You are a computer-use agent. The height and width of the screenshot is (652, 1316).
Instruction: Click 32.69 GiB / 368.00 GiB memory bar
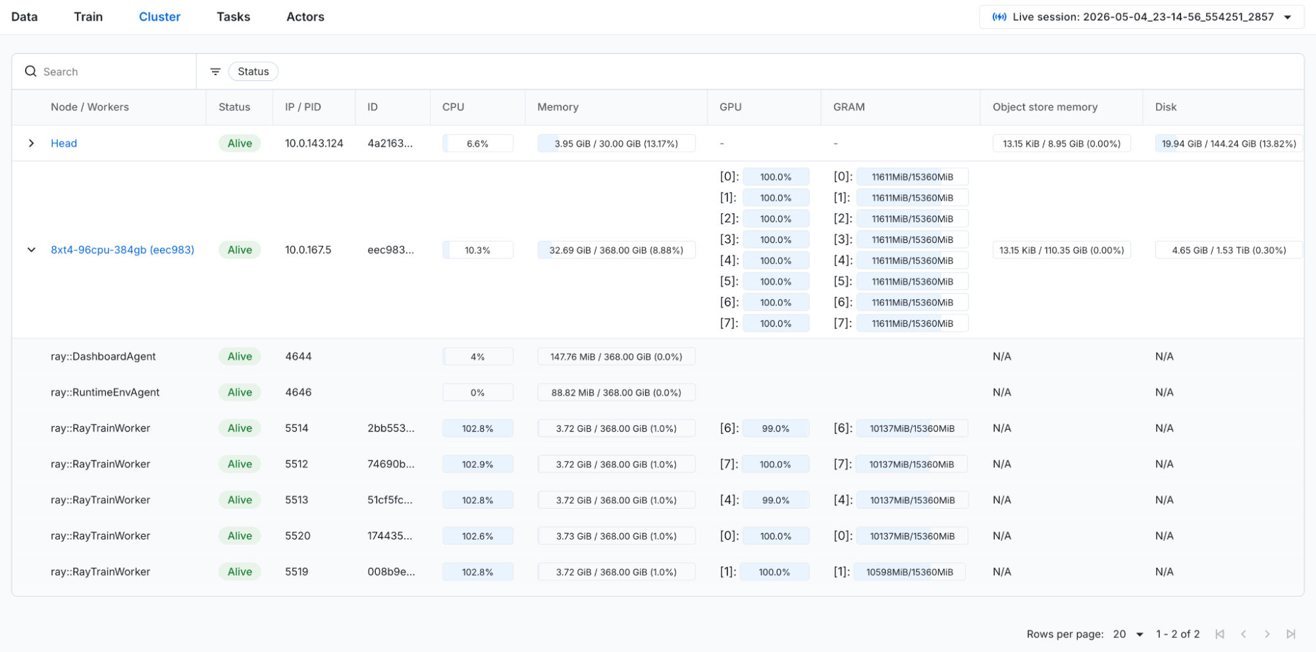click(x=616, y=250)
